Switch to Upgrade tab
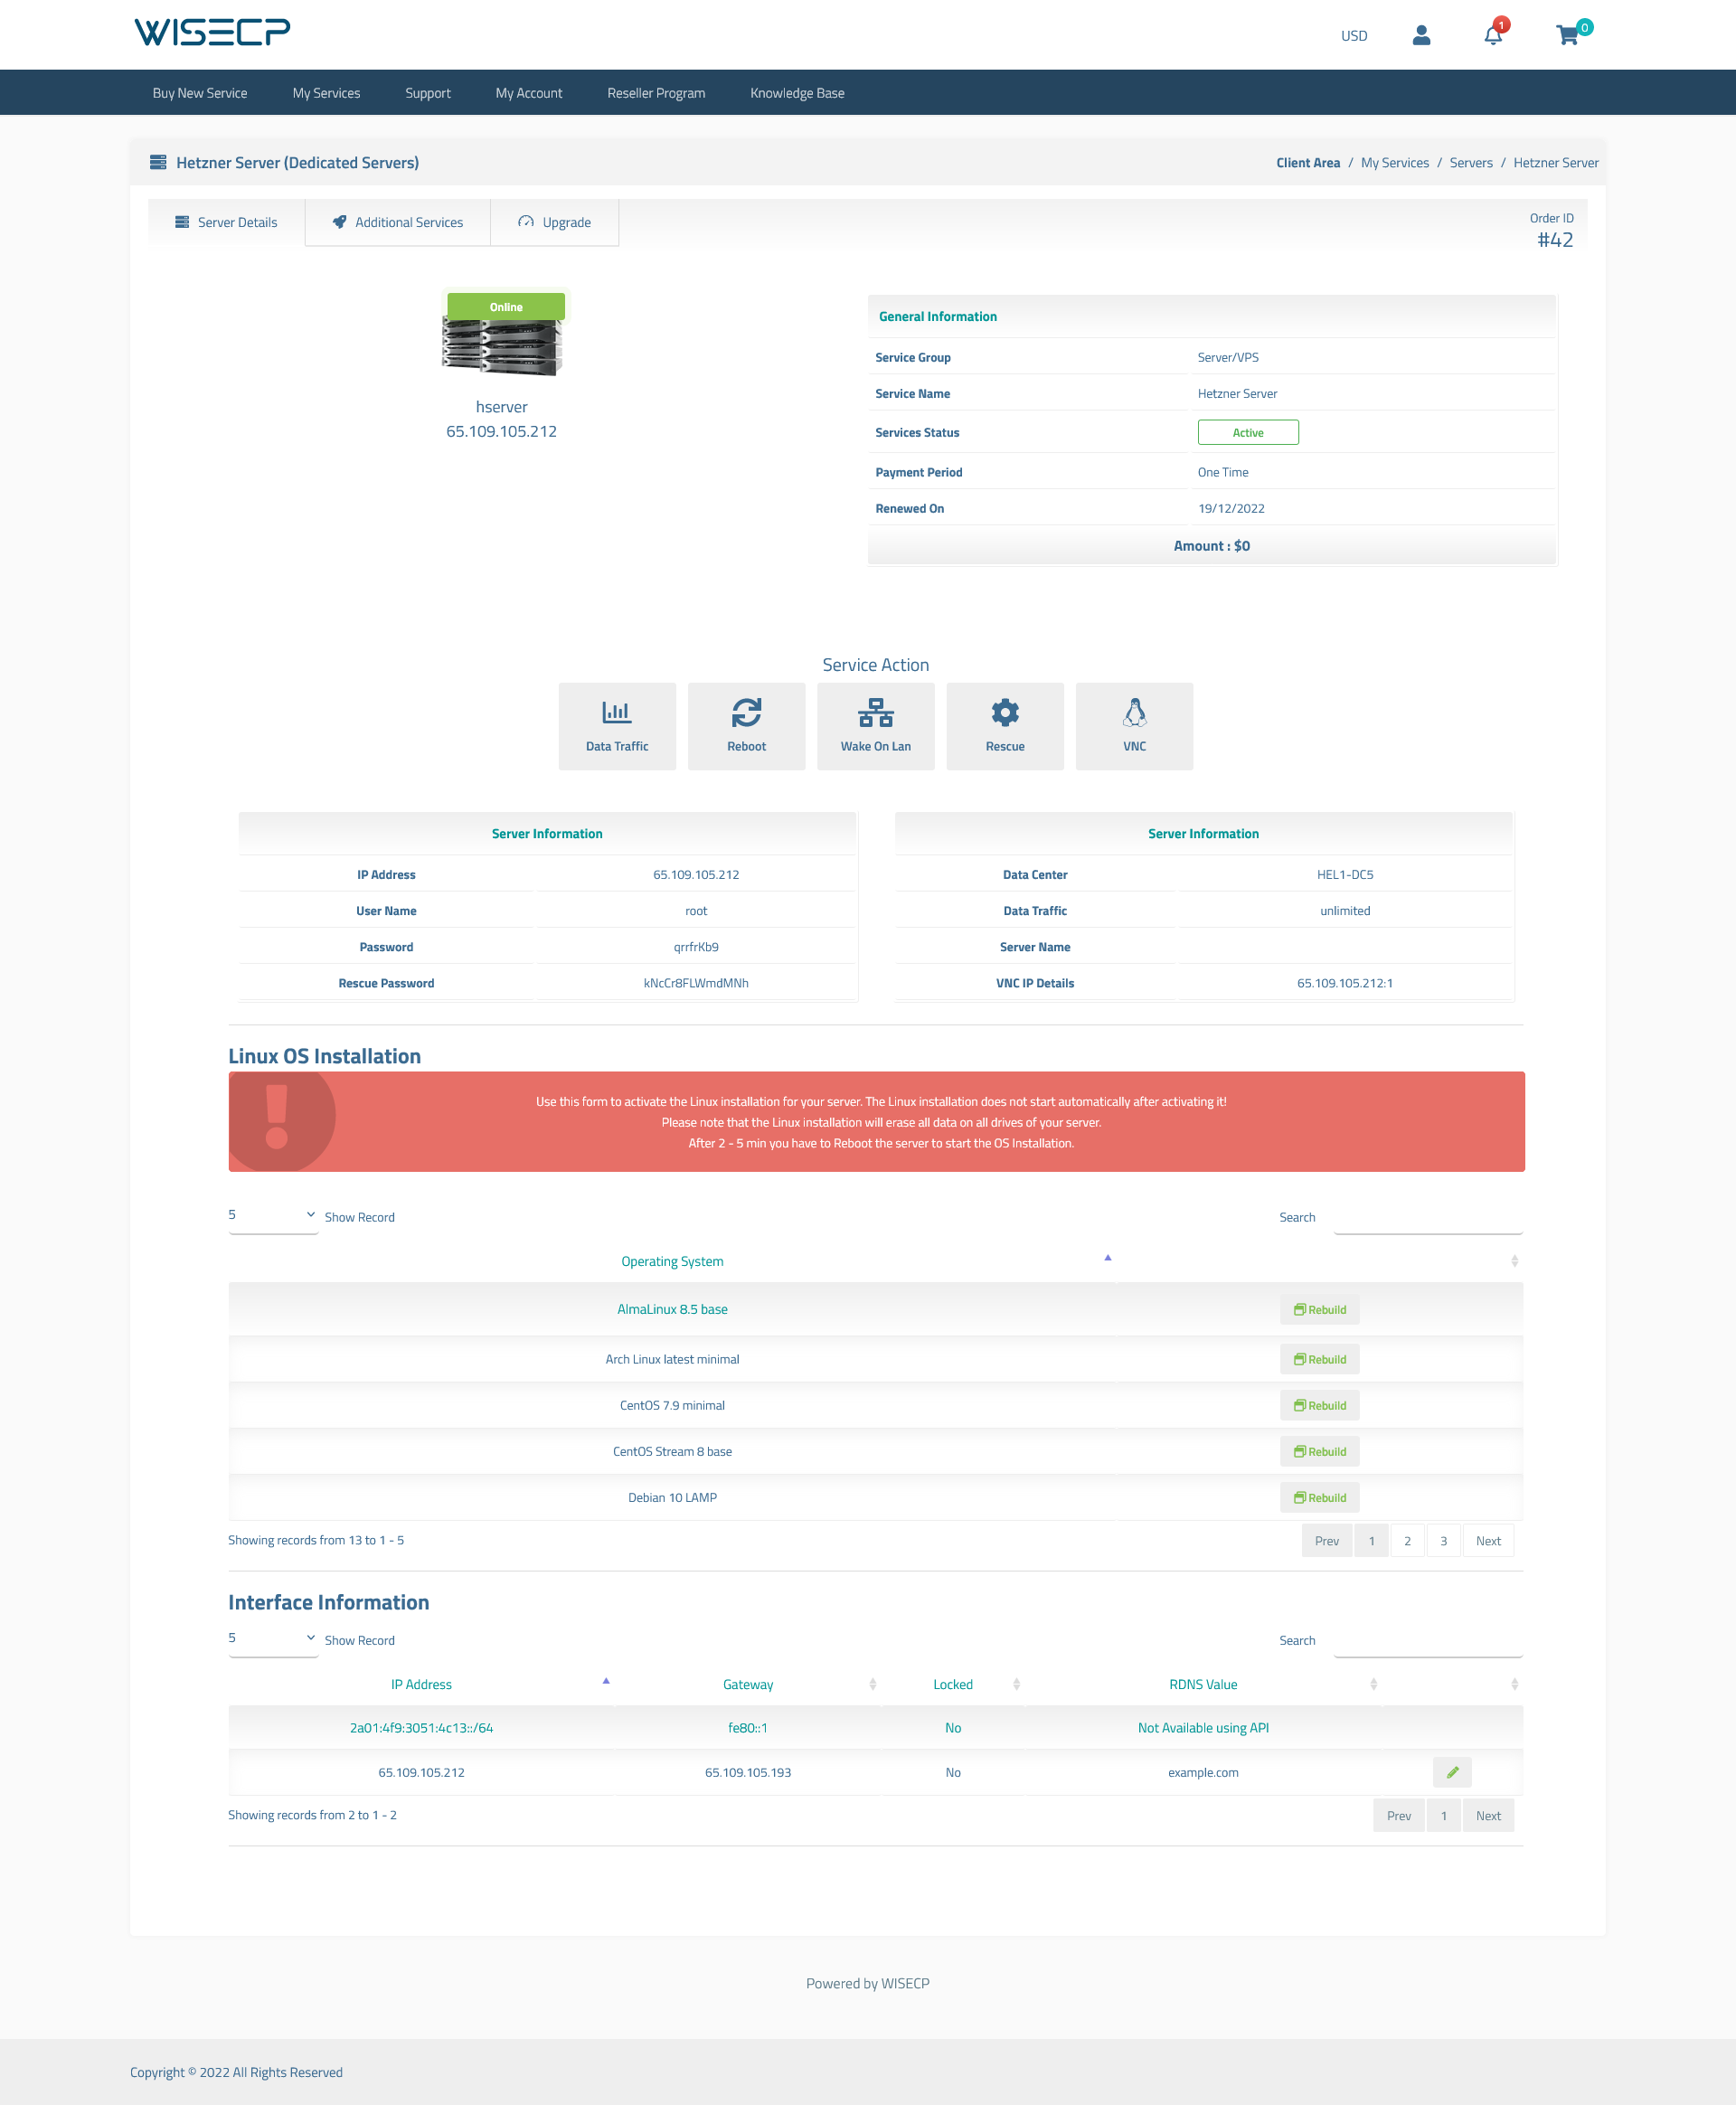Viewport: 1736px width, 2105px height. (555, 222)
